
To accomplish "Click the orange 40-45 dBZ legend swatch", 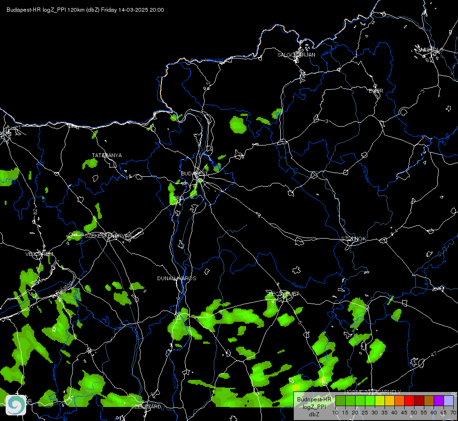I will pos(400,400).
